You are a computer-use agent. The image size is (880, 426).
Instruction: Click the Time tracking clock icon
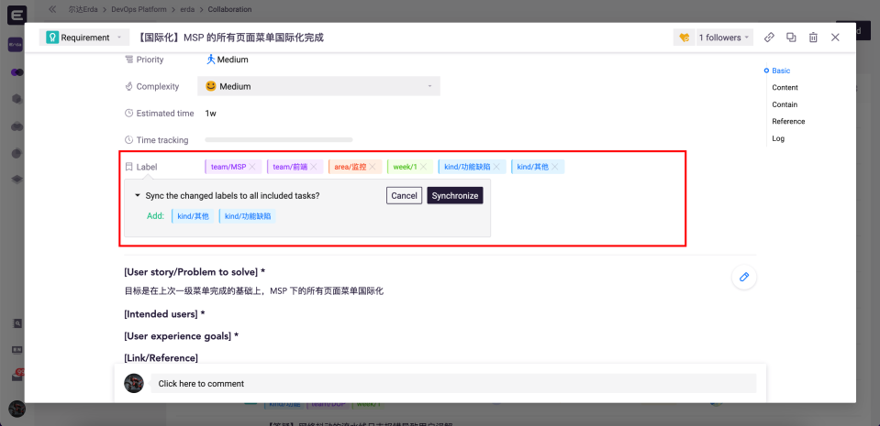[x=128, y=139]
